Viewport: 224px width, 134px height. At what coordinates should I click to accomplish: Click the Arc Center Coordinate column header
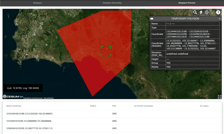(143, 106)
